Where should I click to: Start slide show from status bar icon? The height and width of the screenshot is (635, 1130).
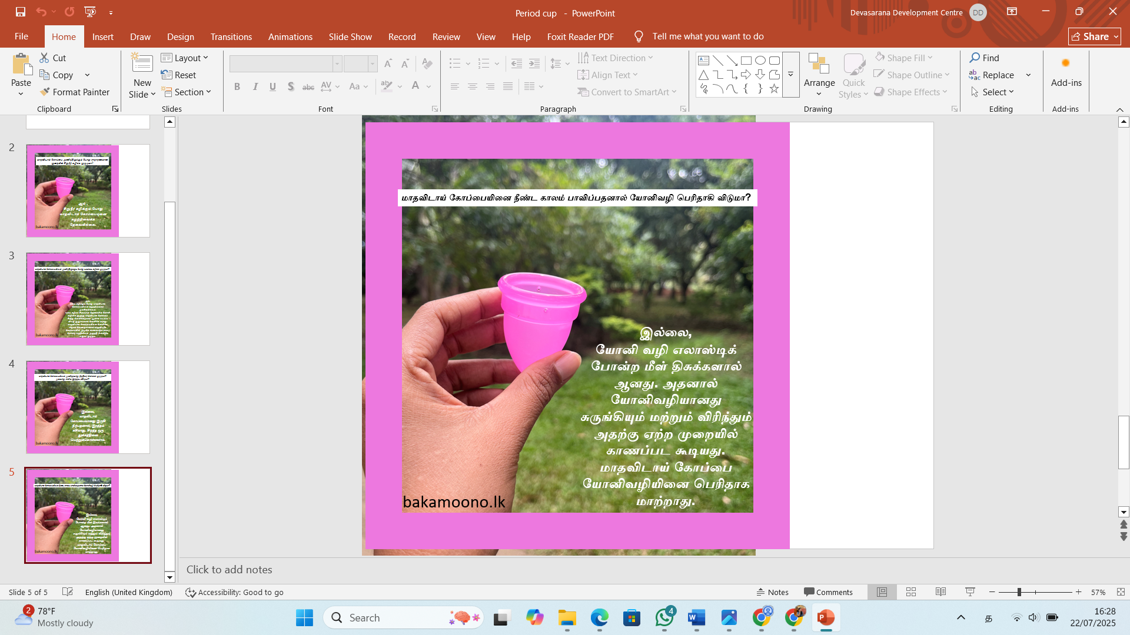click(x=970, y=592)
